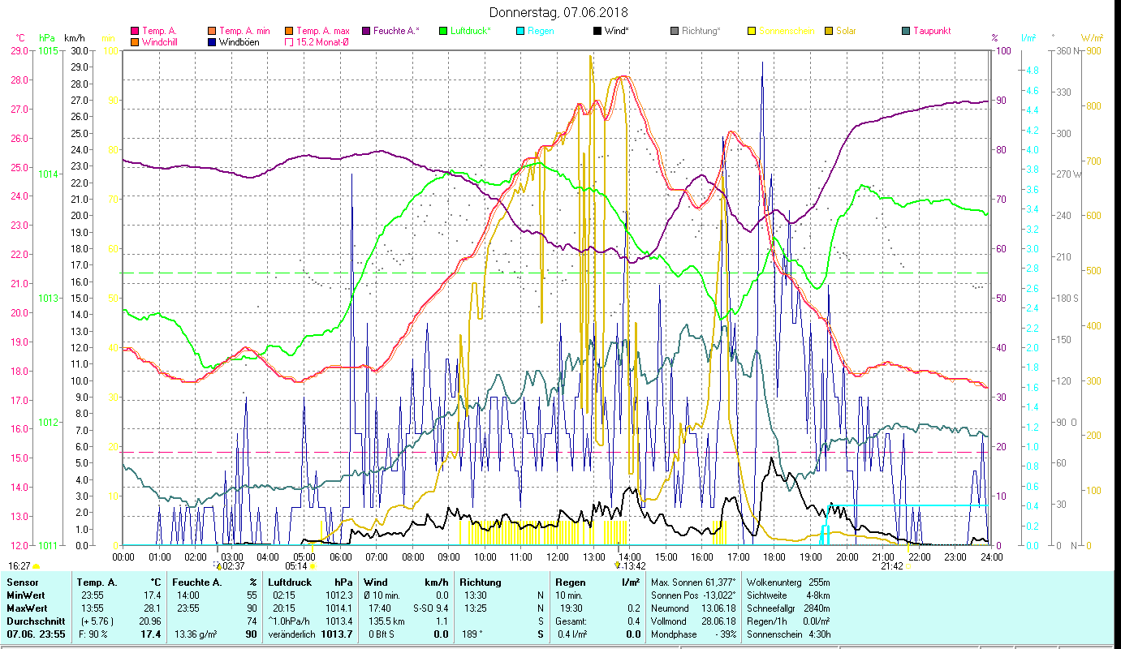1121x649 pixels.
Task: Click the 'Sensor' table header
Action: [x=21, y=582]
